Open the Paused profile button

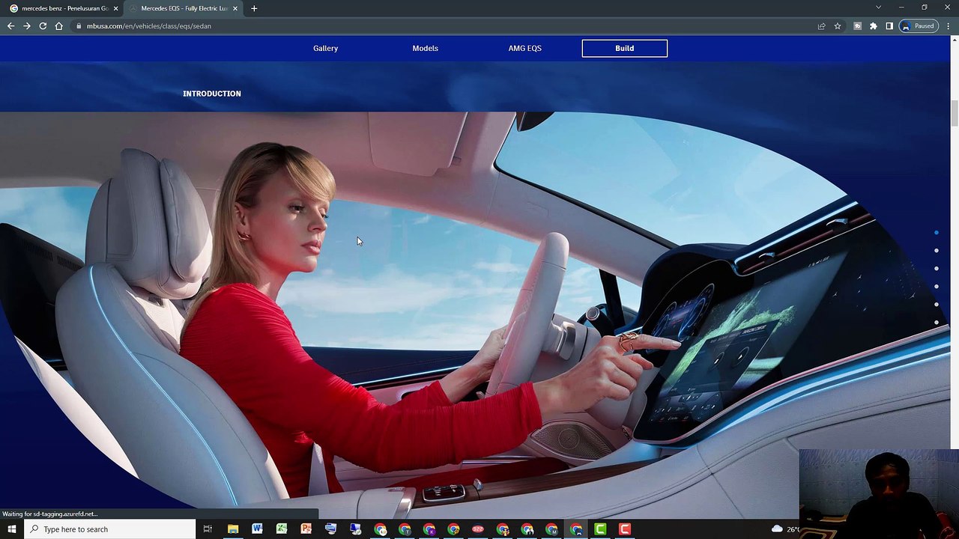[x=920, y=26]
